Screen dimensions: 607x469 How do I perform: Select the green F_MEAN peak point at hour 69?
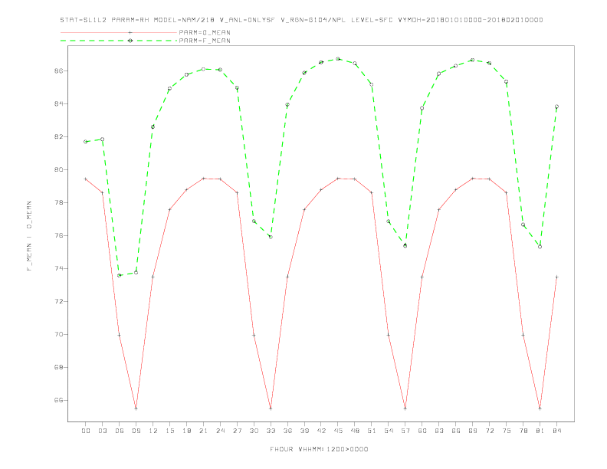(x=473, y=60)
